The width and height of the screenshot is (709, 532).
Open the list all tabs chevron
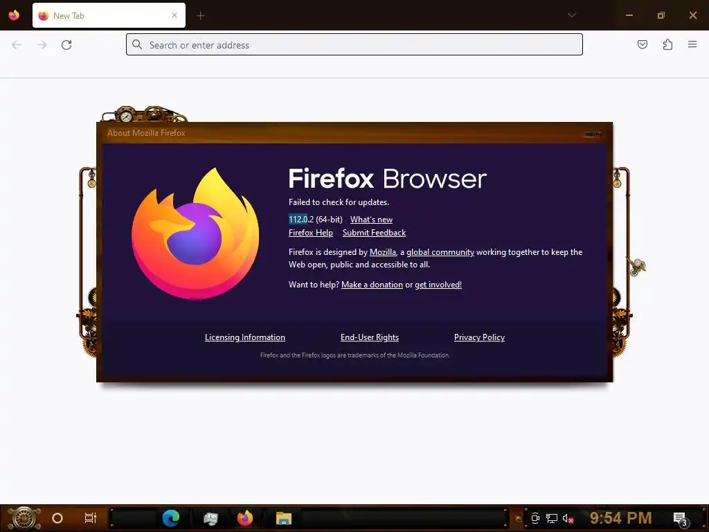(x=572, y=15)
